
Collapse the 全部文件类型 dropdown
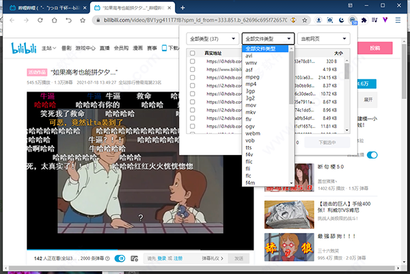pyautogui.click(x=268, y=39)
